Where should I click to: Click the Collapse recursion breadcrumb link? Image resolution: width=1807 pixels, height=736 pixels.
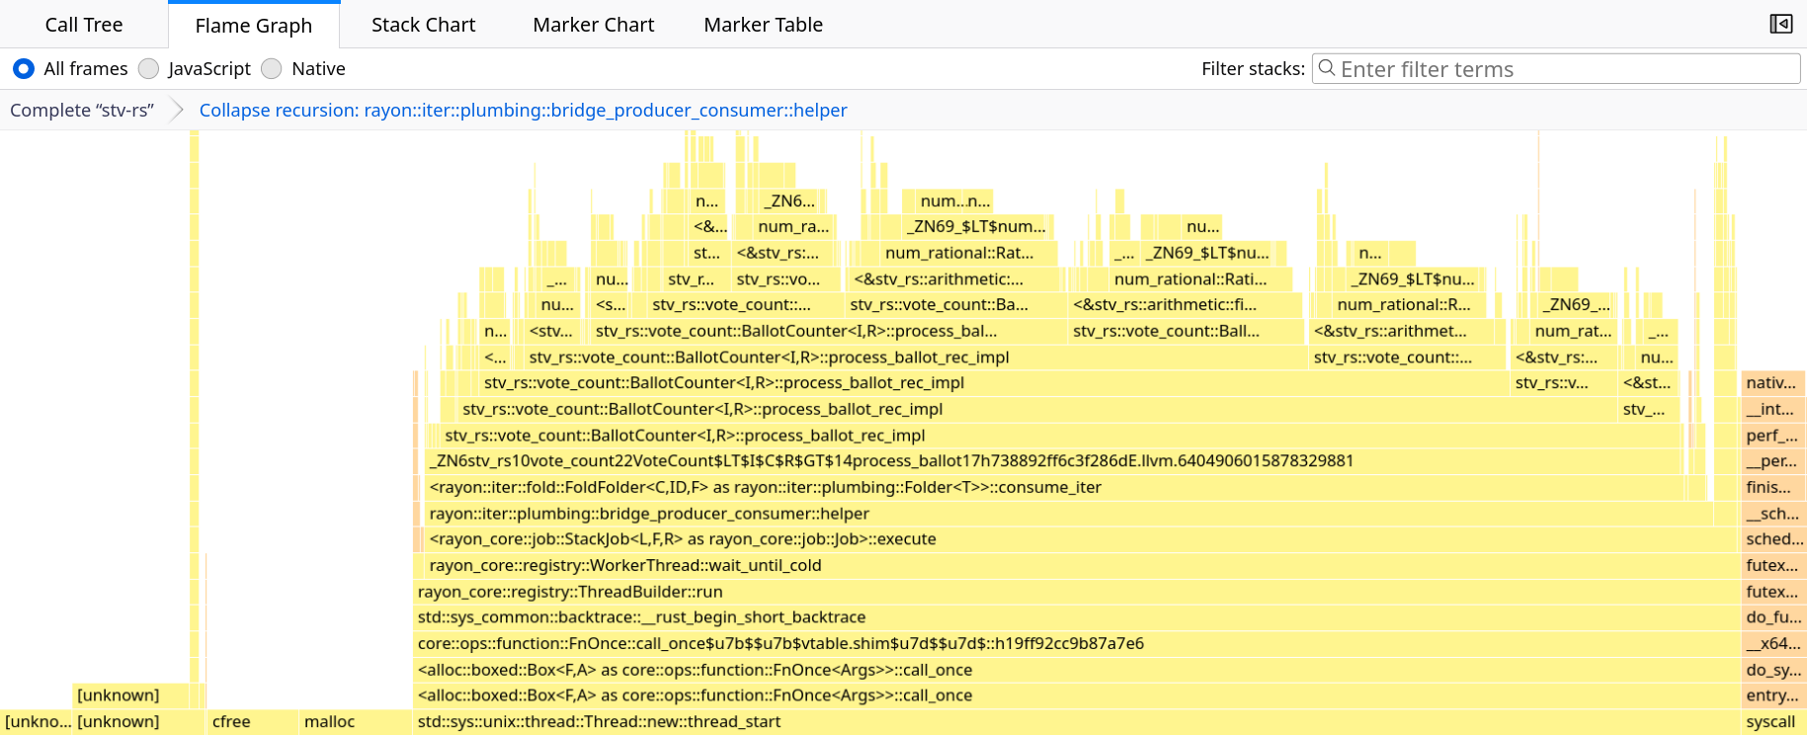523,110
